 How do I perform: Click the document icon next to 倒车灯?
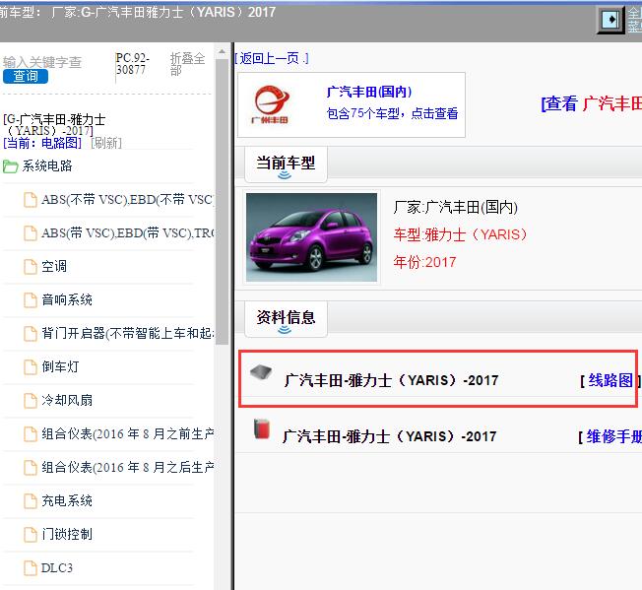point(31,367)
